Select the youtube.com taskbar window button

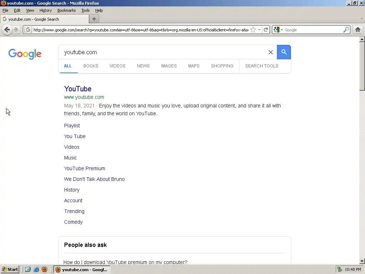pyautogui.click(x=82, y=270)
